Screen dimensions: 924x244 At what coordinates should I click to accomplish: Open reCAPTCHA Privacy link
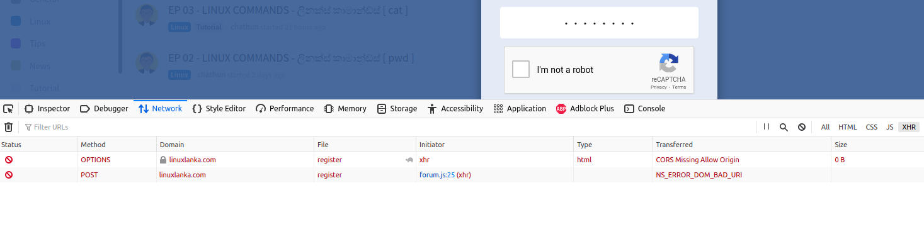tap(658, 87)
